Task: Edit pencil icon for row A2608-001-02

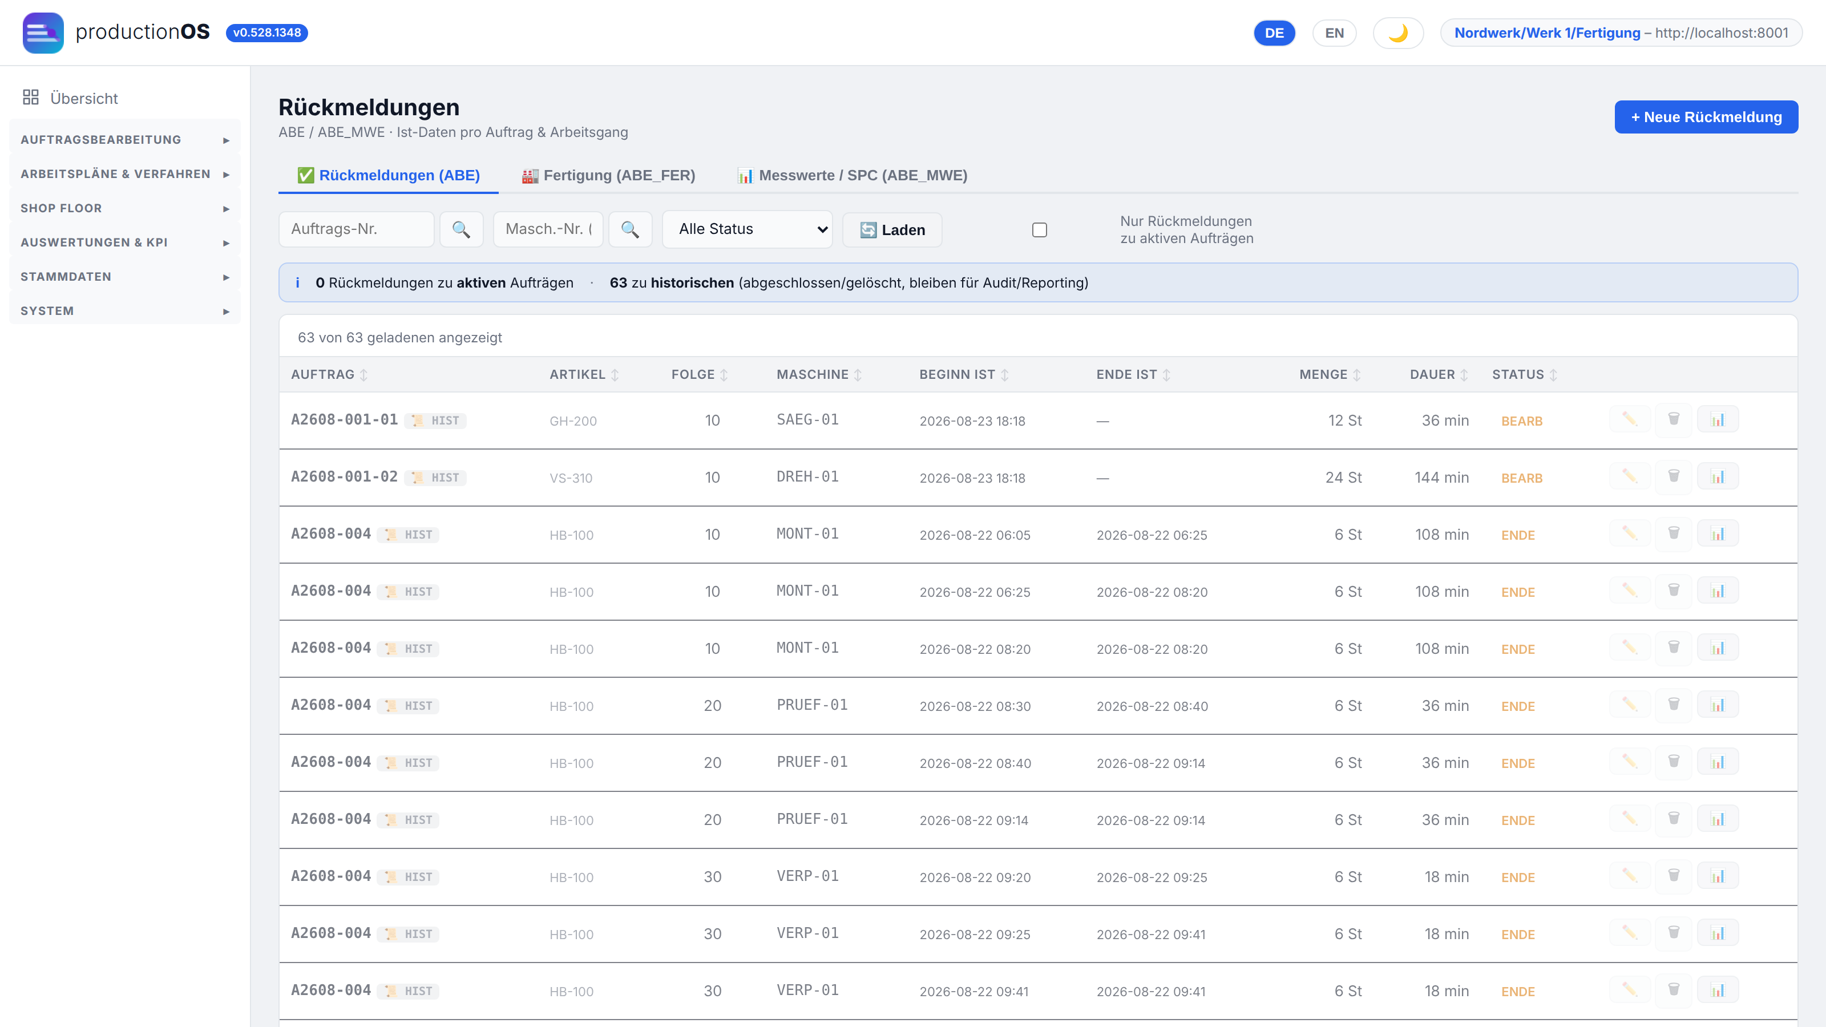Action: pyautogui.click(x=1630, y=476)
